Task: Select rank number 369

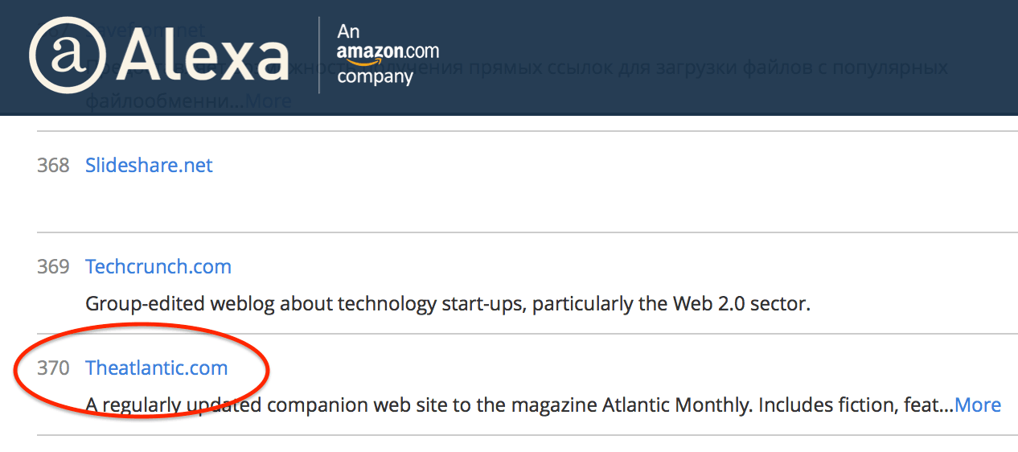Action: (53, 267)
